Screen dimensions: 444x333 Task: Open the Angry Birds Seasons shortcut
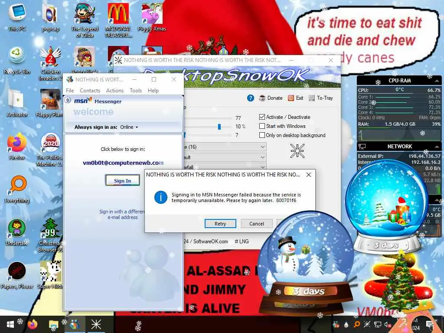pyautogui.click(x=85, y=59)
